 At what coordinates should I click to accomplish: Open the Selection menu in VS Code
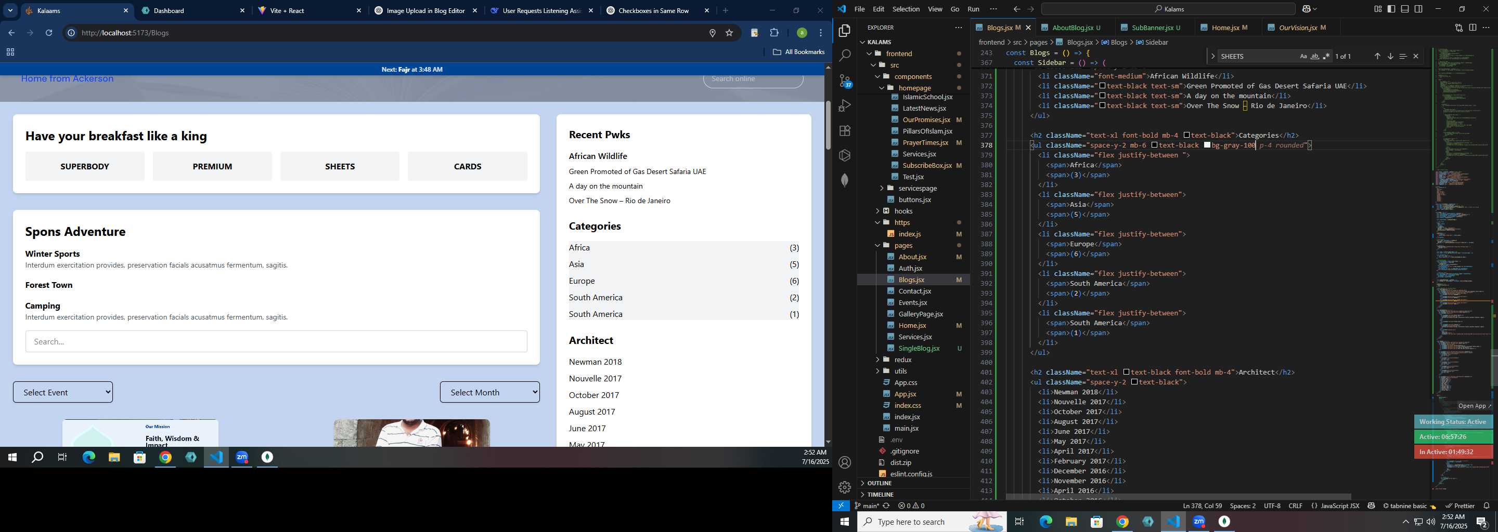tap(906, 9)
